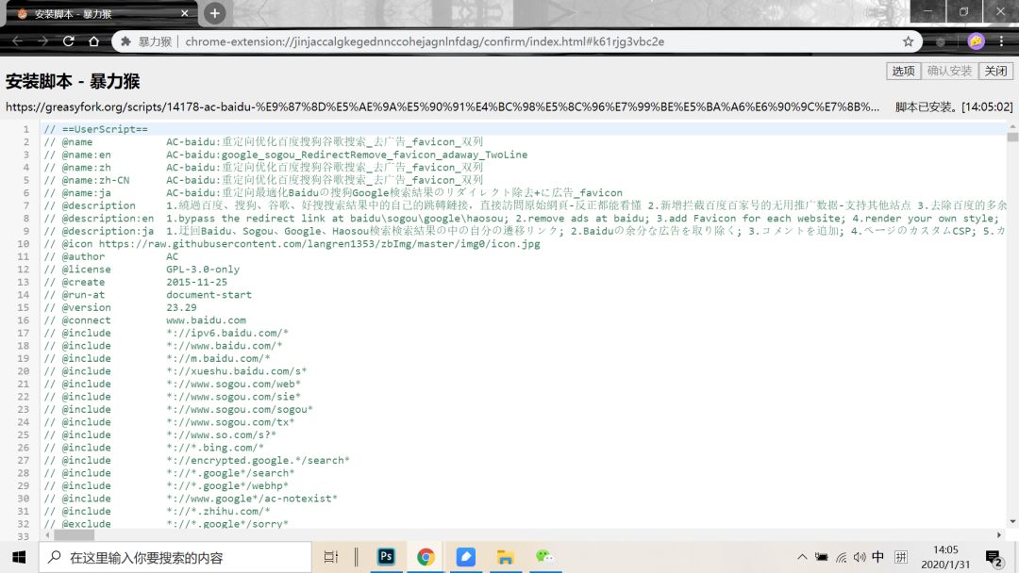Click the 关闭 button
This screenshot has width=1019, height=573.
(995, 71)
